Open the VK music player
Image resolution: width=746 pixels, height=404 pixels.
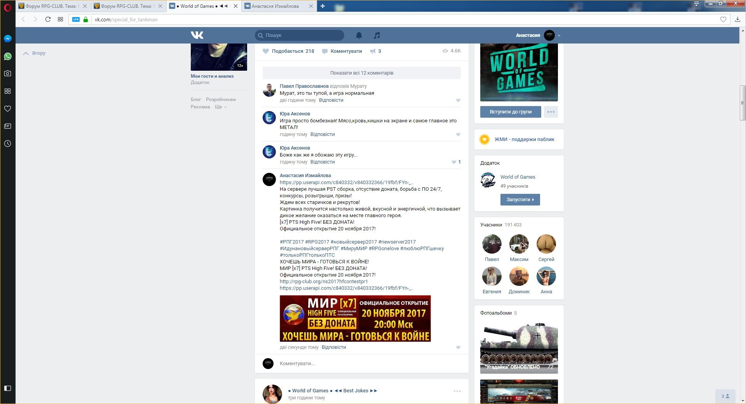(x=376, y=35)
